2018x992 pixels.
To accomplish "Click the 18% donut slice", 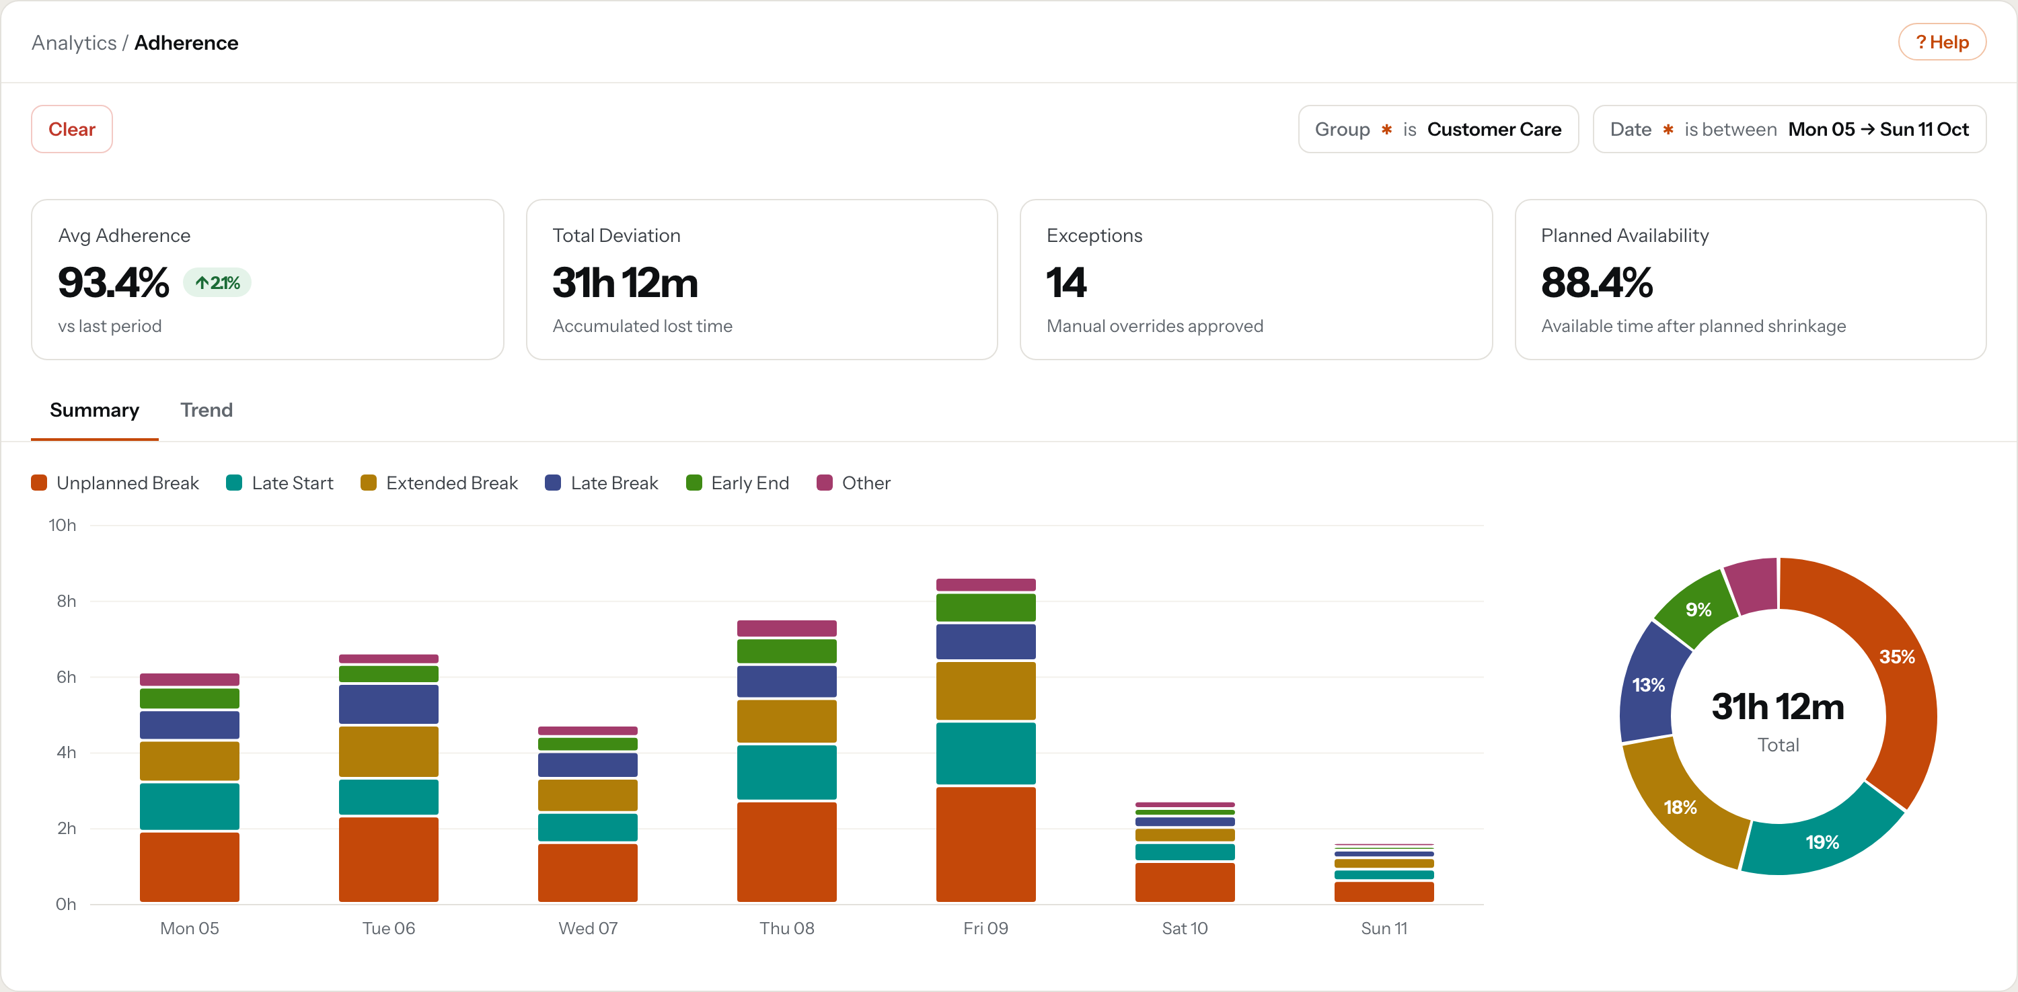I will pyautogui.click(x=1680, y=807).
